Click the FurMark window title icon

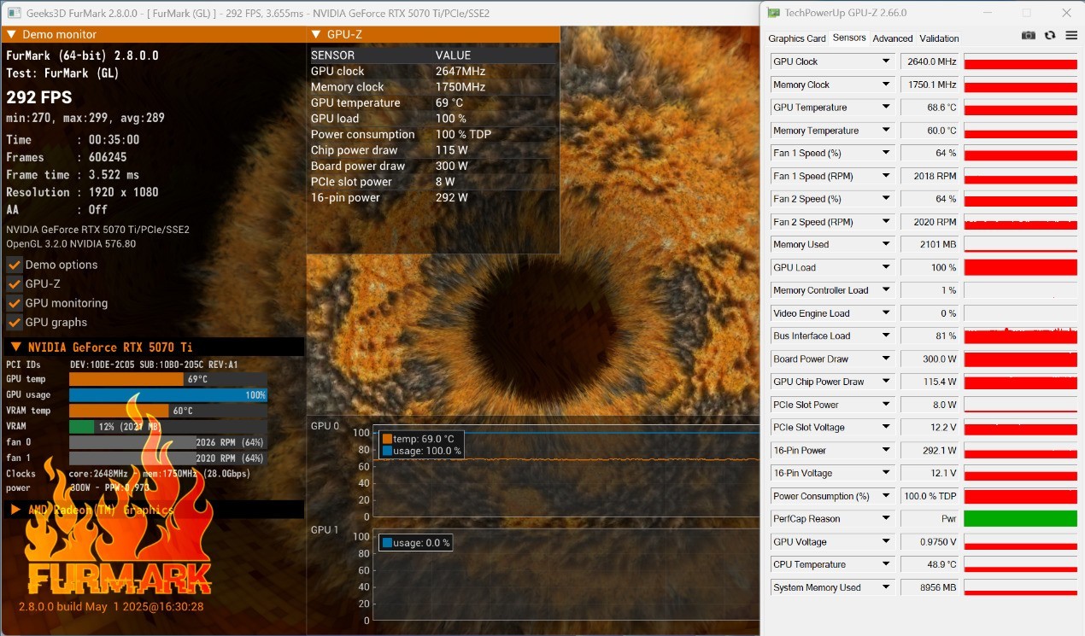[x=15, y=13]
